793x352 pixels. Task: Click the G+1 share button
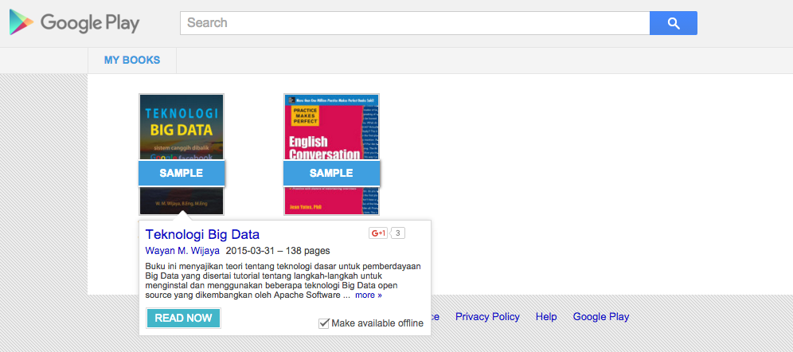click(x=378, y=233)
